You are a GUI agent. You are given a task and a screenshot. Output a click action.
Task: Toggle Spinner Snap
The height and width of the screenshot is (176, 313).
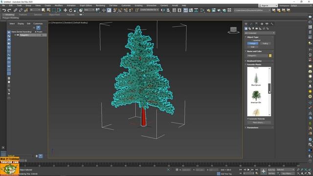click(131, 10)
